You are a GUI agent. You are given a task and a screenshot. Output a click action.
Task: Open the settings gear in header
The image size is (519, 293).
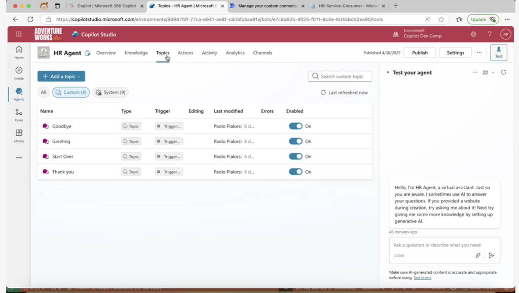473,34
